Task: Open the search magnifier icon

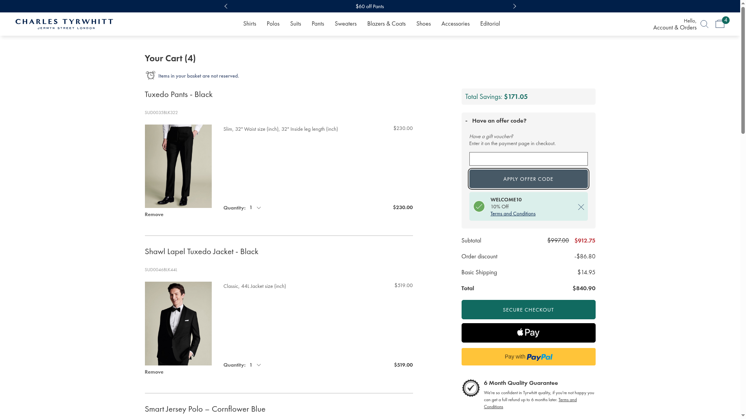Action: click(x=704, y=24)
